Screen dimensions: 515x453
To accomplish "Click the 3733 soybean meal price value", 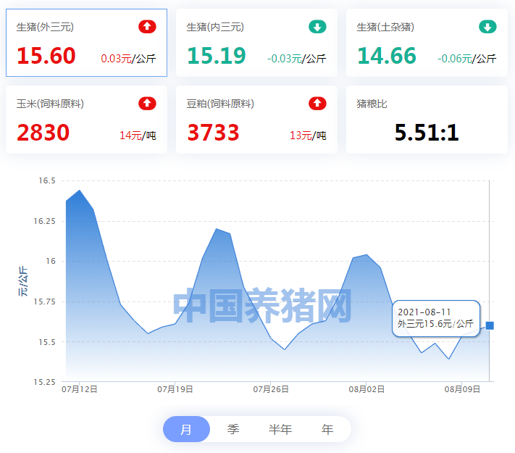I will coord(213,133).
